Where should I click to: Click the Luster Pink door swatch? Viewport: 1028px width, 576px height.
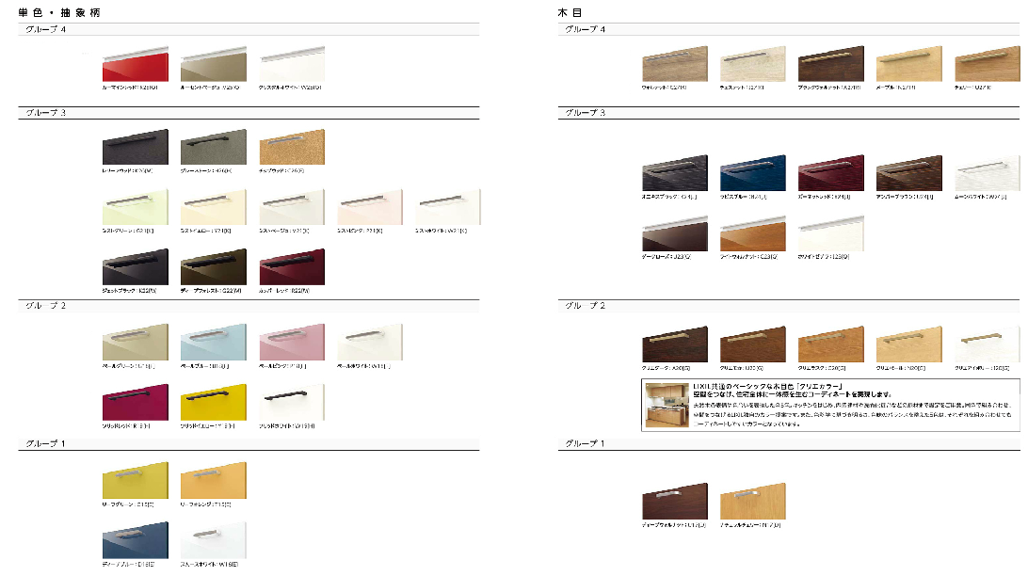(x=370, y=207)
